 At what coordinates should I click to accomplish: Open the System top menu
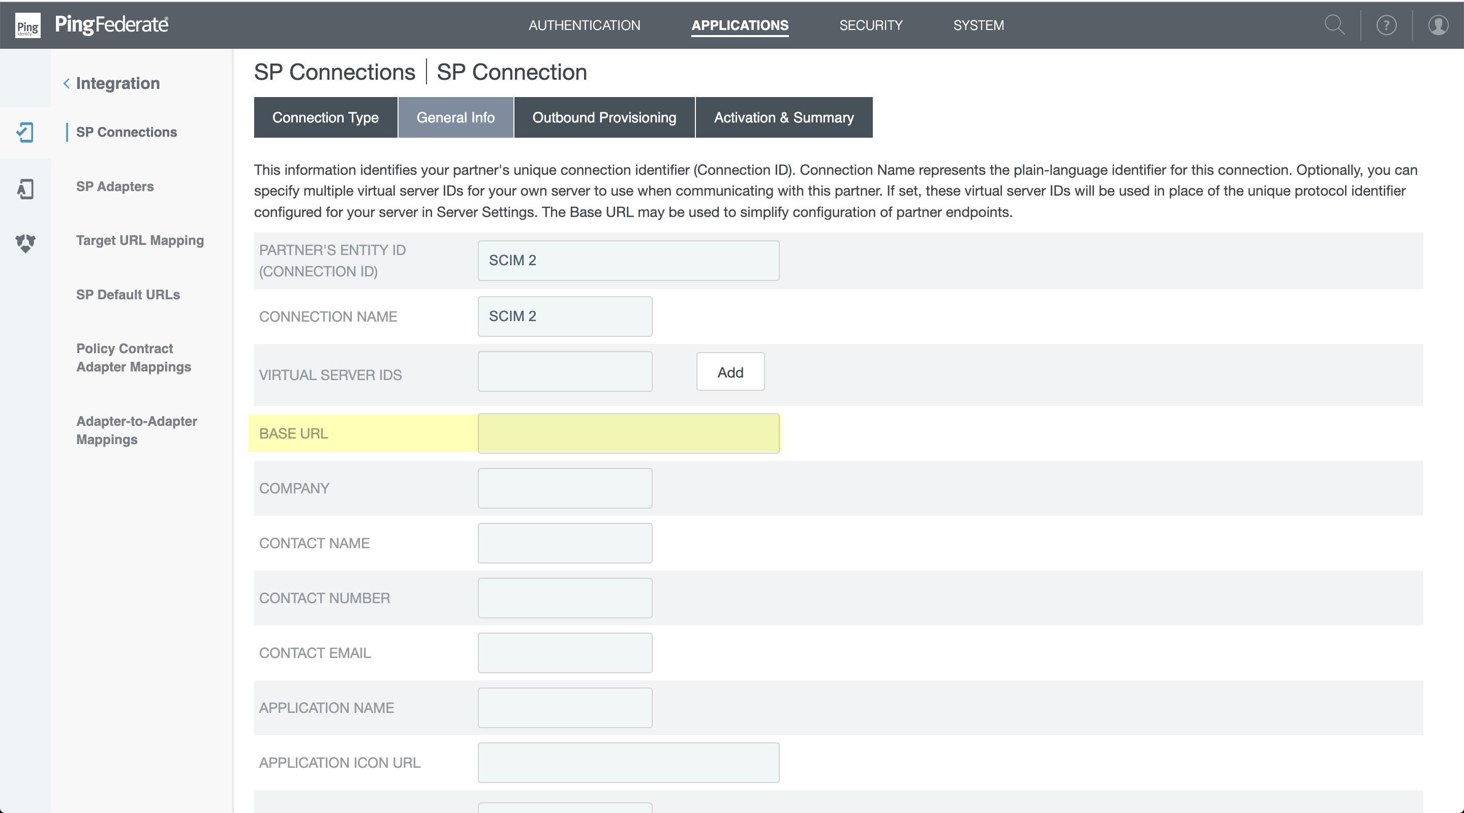[x=978, y=25]
